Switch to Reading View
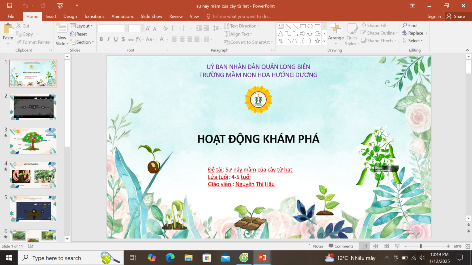472x265 pixels. point(386,246)
